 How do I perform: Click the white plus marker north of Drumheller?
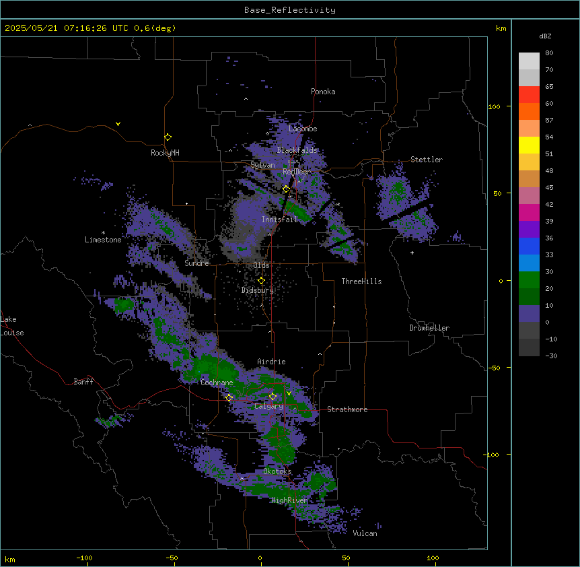[x=412, y=253]
